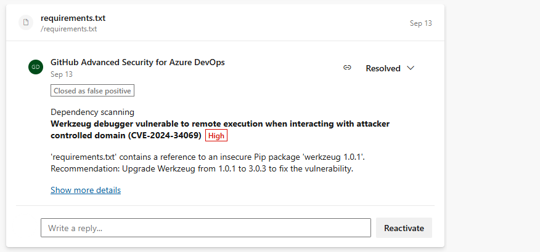Open the requirements.txt file title

pyautogui.click(x=73, y=18)
